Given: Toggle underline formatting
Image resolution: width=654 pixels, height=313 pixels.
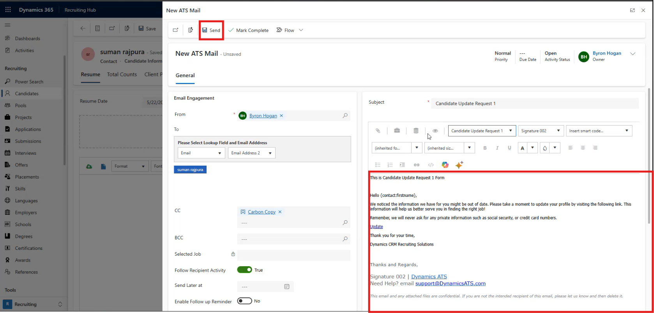Looking at the screenshot, I should point(509,148).
